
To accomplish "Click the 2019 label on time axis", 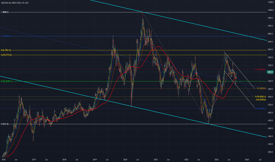I will pos(95,160).
